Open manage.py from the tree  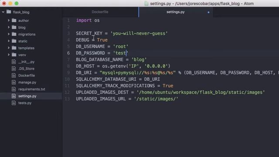tap(27, 82)
